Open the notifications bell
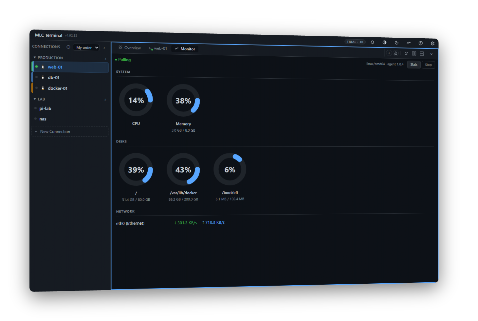The height and width of the screenshot is (321, 478). tap(372, 42)
